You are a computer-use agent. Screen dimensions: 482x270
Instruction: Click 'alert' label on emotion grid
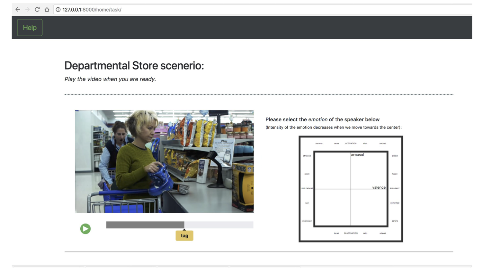click(365, 143)
